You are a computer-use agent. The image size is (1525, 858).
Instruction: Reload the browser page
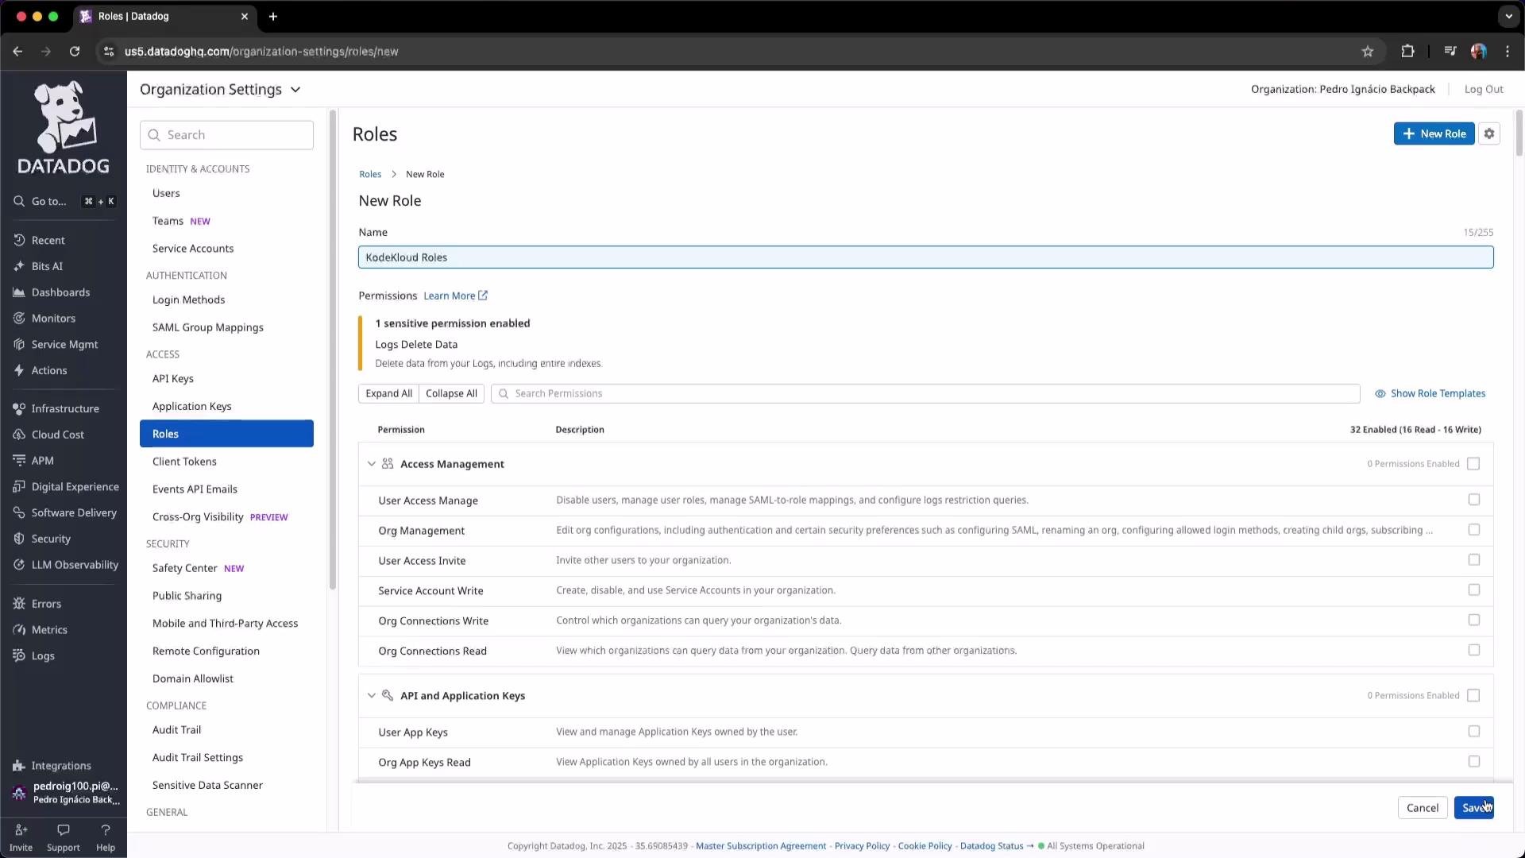75,52
